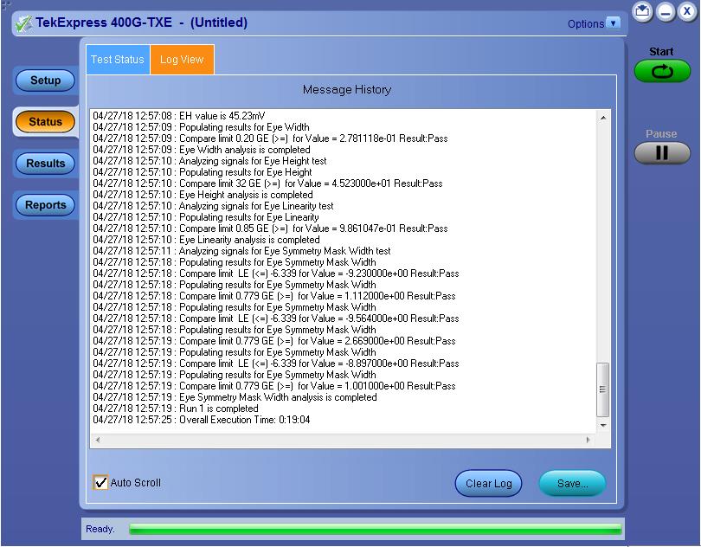Minimize the TekExpress application window

[x=665, y=11]
